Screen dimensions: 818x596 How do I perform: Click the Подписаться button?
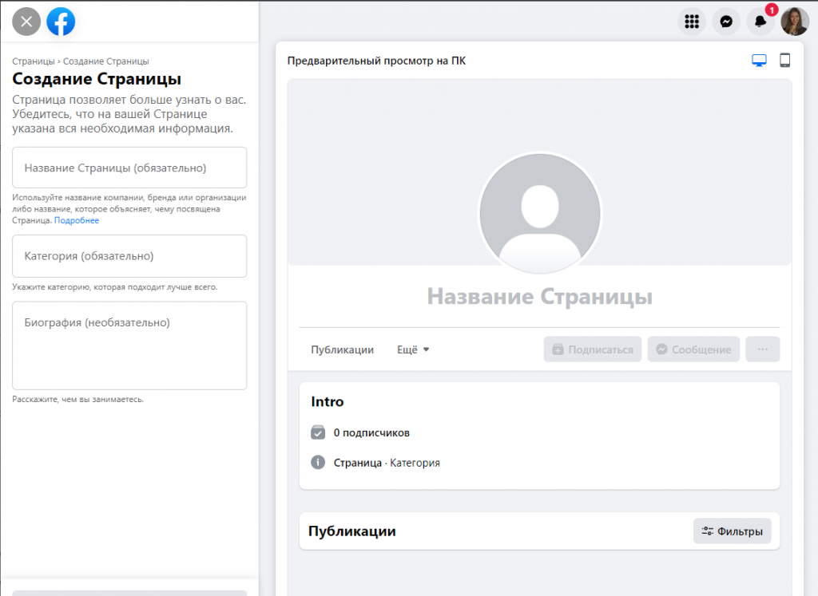592,349
